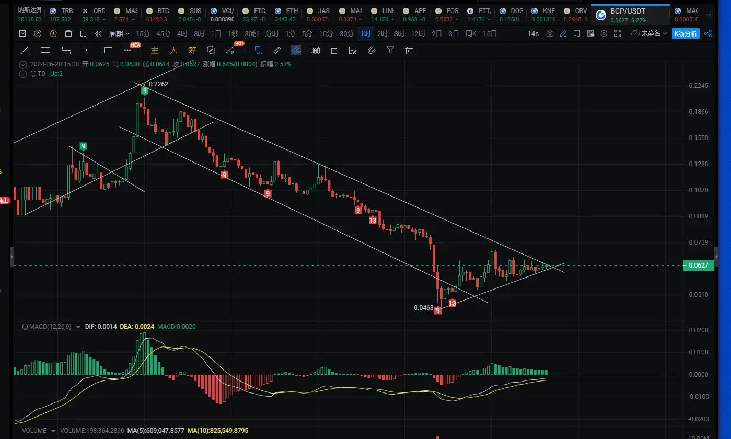Click the lock drawings icon
The image size is (731, 439).
(334, 50)
